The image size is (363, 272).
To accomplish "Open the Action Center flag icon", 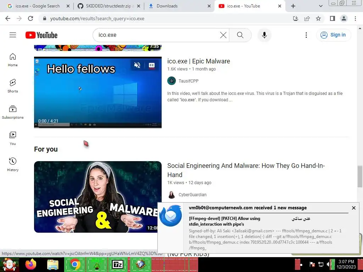I will pos(312,264).
